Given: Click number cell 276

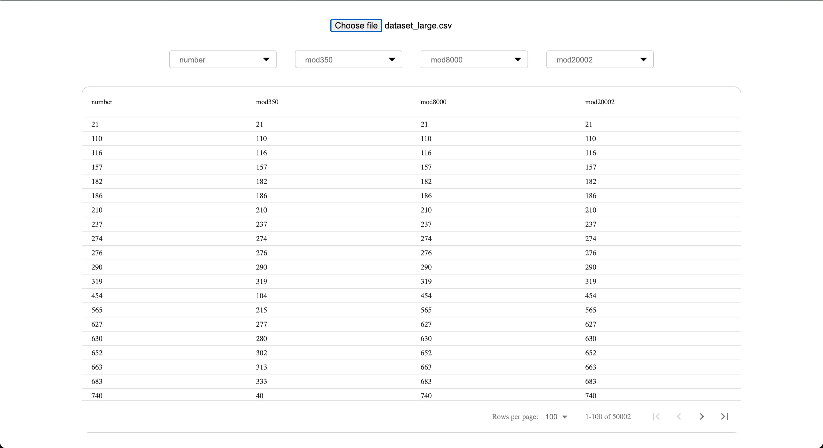Looking at the screenshot, I should [97, 253].
